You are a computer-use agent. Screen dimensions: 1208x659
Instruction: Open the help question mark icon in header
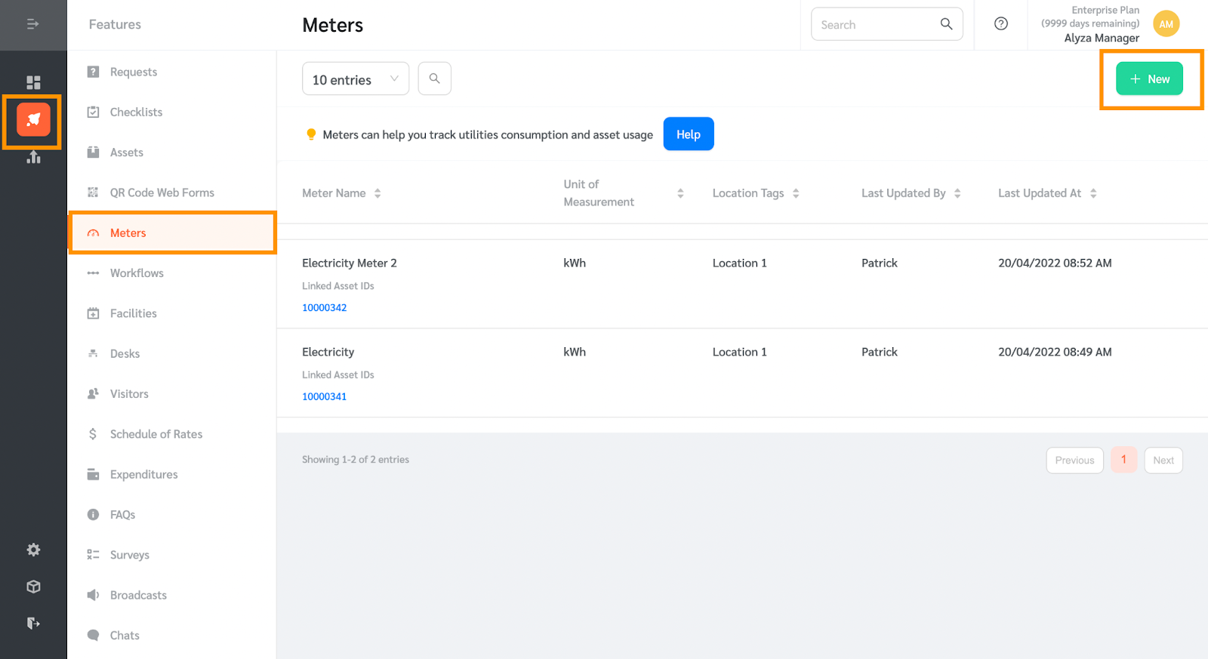1000,23
